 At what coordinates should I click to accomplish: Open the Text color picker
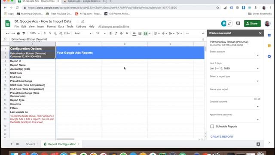127,34
